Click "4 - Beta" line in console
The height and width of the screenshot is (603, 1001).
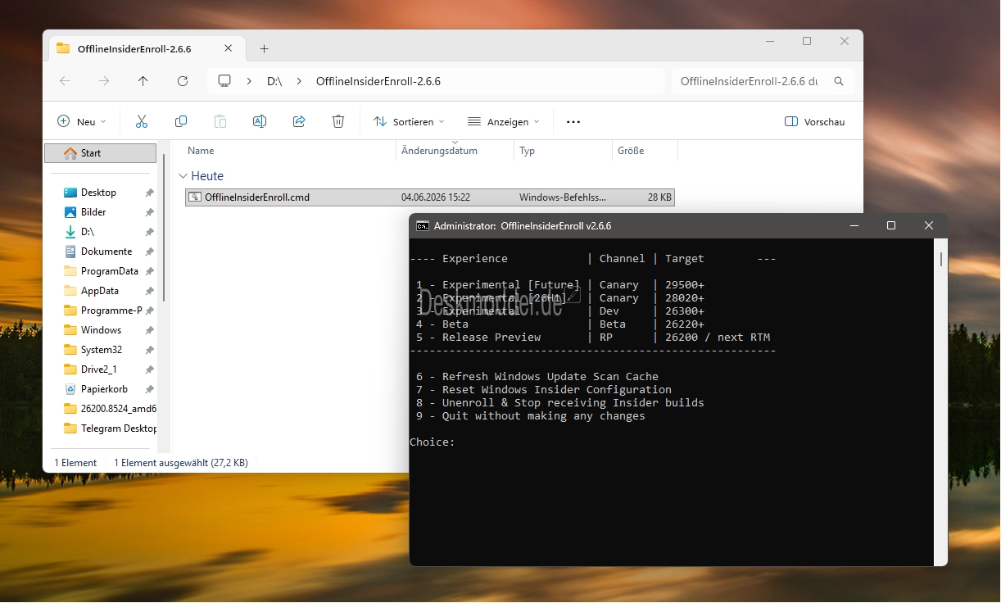tap(442, 324)
